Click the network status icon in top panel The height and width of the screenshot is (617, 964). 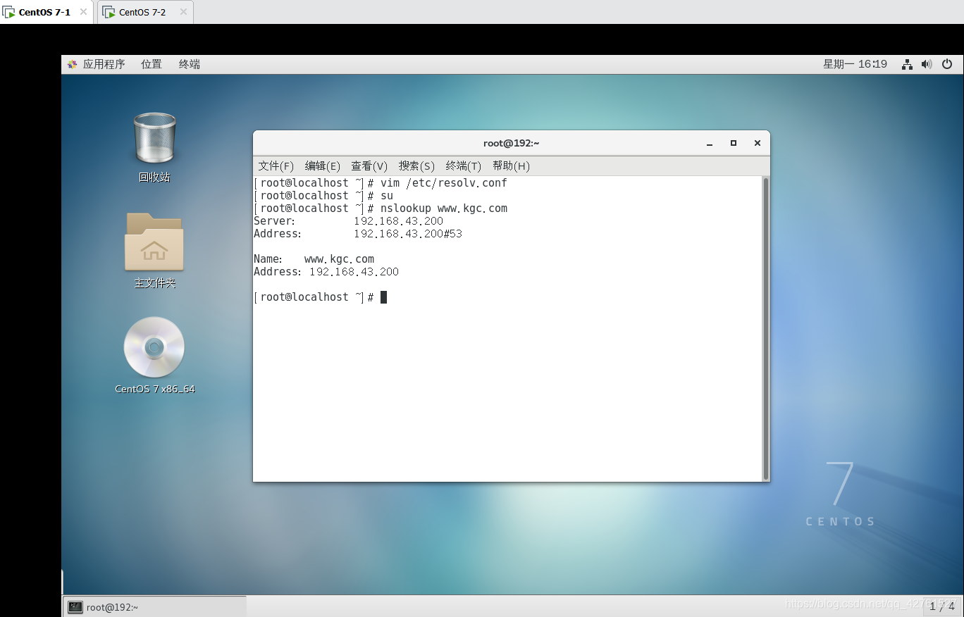[x=907, y=63]
